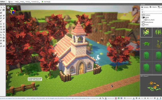Screen dimensions: 162x100
Task: Select the eraser tool
Action: point(1,18)
